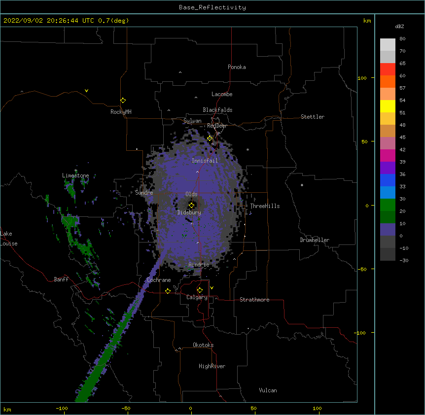425x415 pixels.
Task: Click the white asterisk above Limestone label
Action: (76, 171)
